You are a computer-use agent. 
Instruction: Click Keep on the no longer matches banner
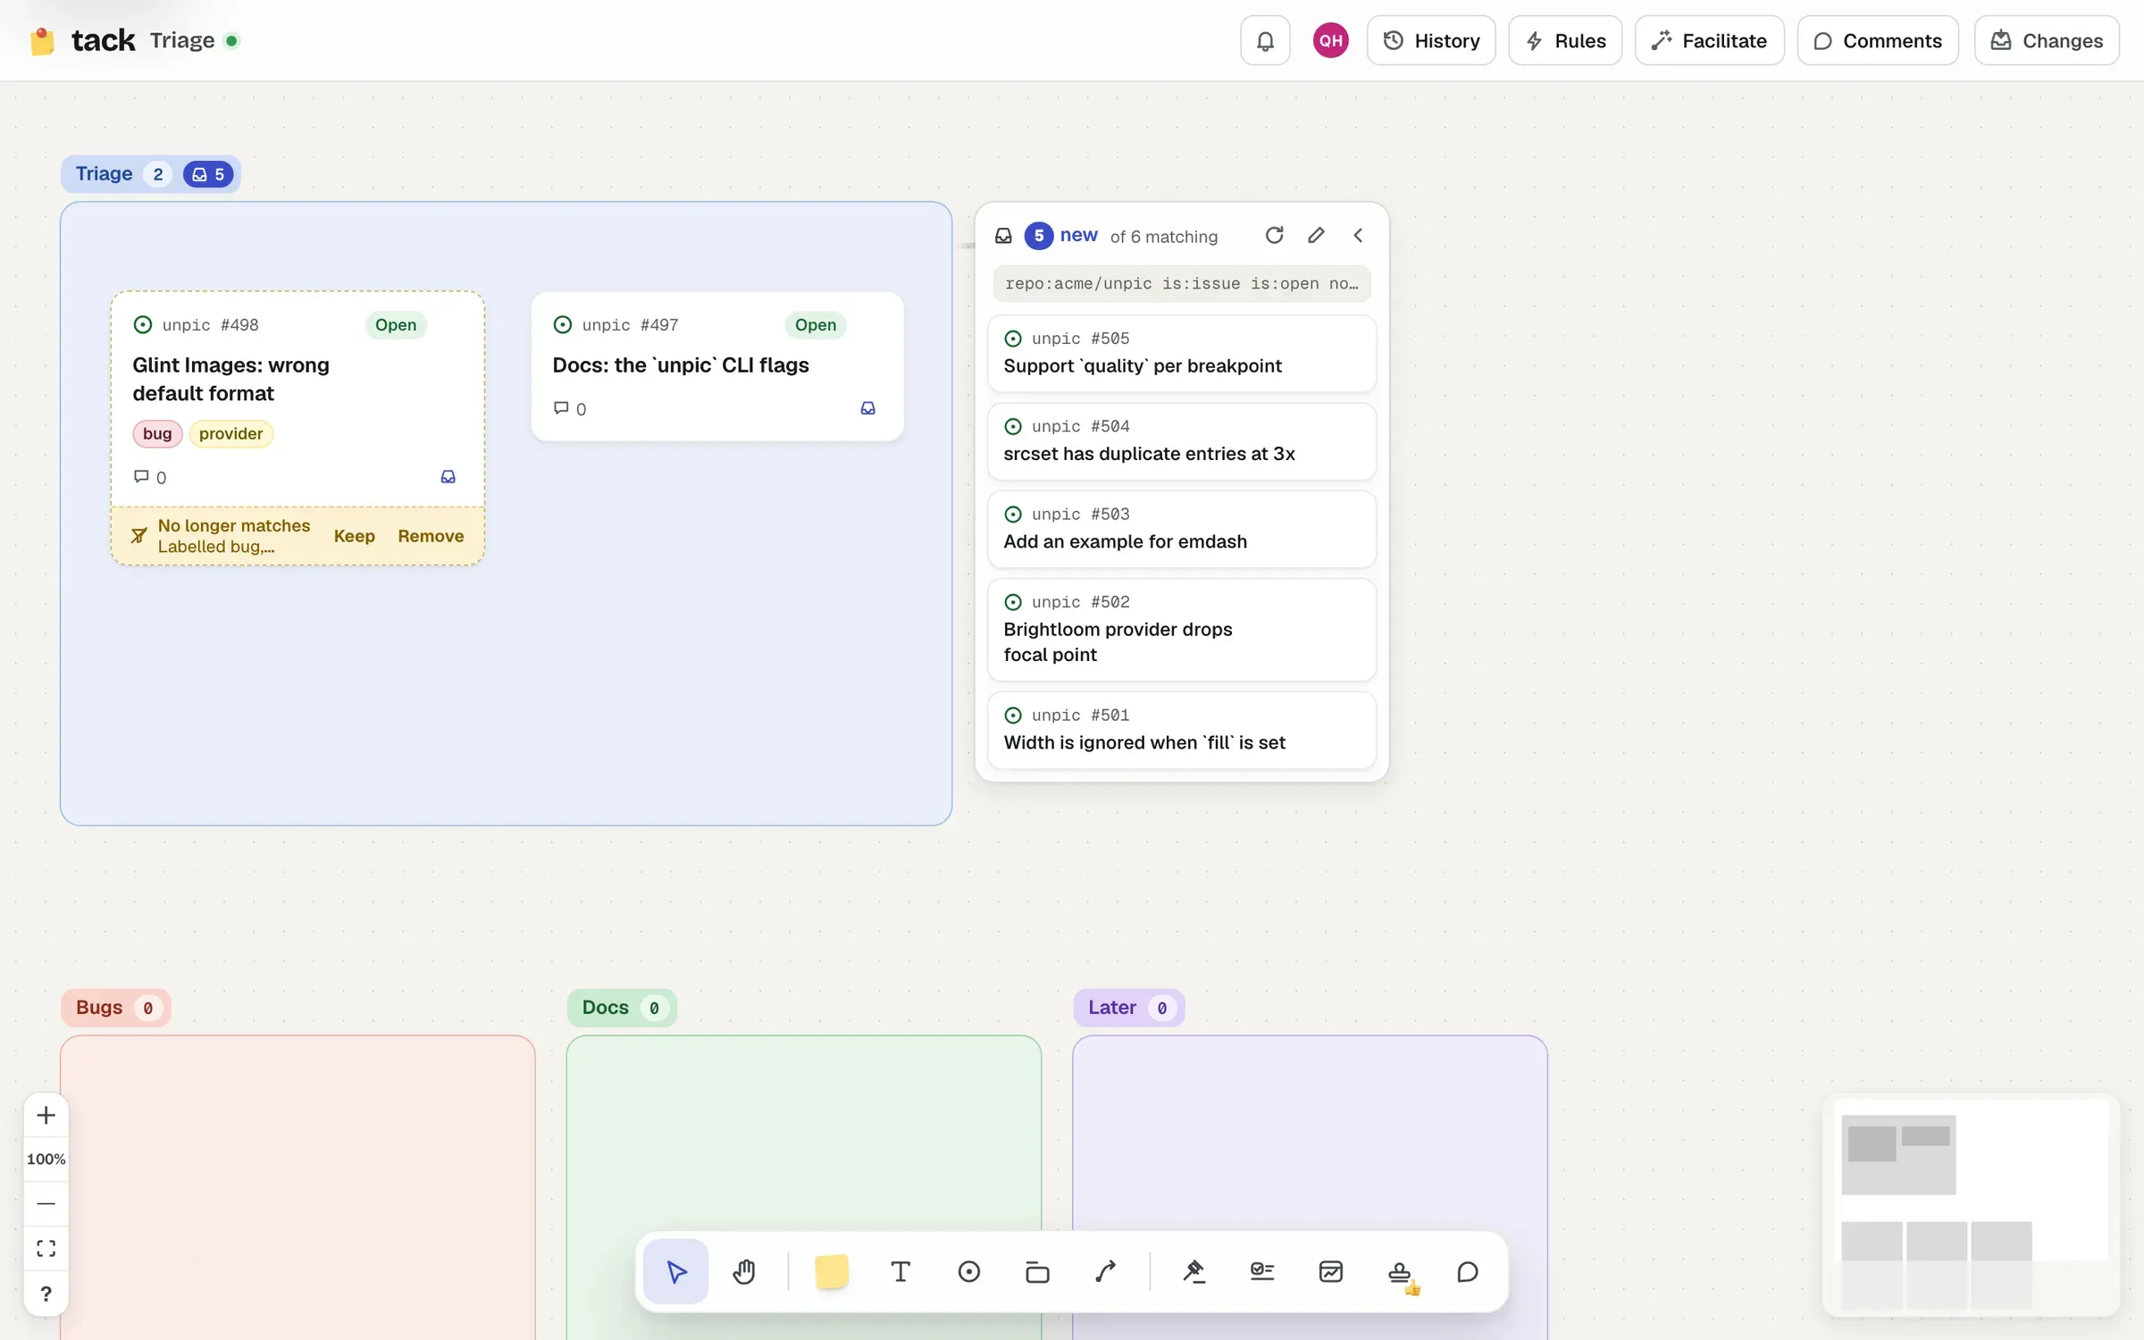[355, 536]
